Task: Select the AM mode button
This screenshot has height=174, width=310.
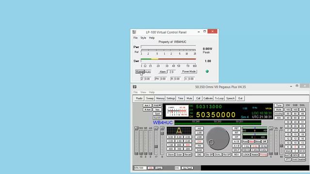Action: point(199,129)
